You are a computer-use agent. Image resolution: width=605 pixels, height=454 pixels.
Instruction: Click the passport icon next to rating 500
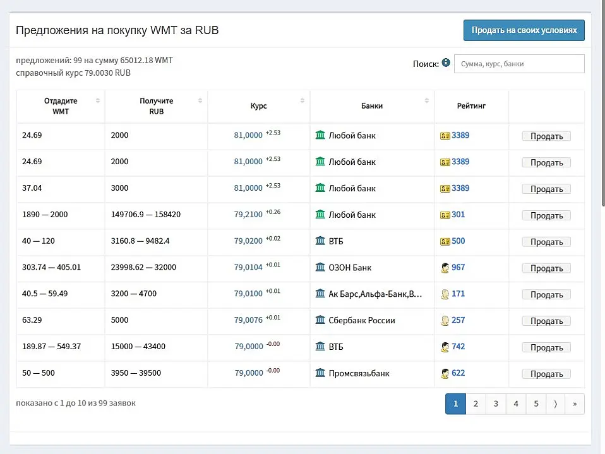point(445,241)
